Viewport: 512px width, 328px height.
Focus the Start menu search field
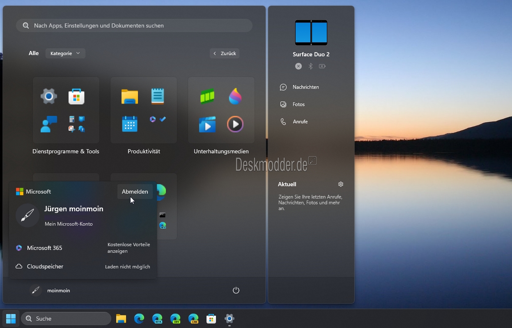click(134, 25)
